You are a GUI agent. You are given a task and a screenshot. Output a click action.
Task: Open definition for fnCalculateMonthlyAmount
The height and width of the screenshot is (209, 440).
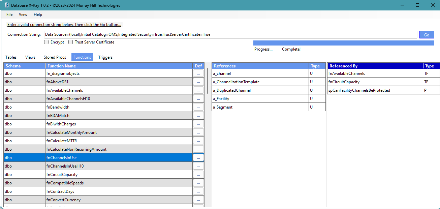click(198, 132)
